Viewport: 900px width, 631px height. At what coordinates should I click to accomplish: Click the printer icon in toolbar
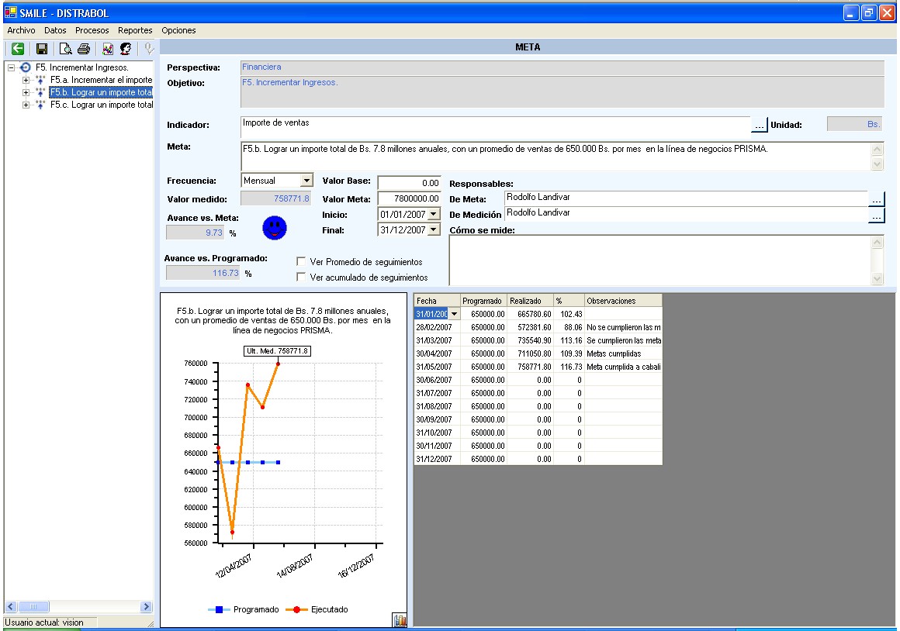pyautogui.click(x=84, y=49)
